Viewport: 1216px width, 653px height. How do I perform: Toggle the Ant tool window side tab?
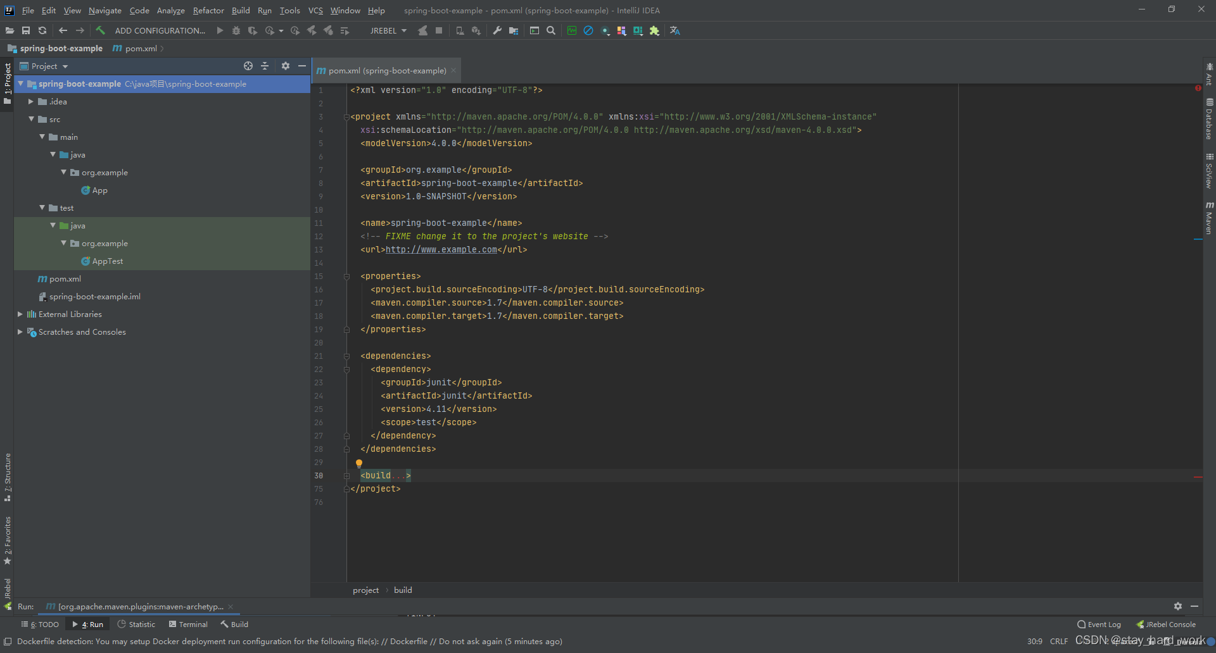point(1209,74)
